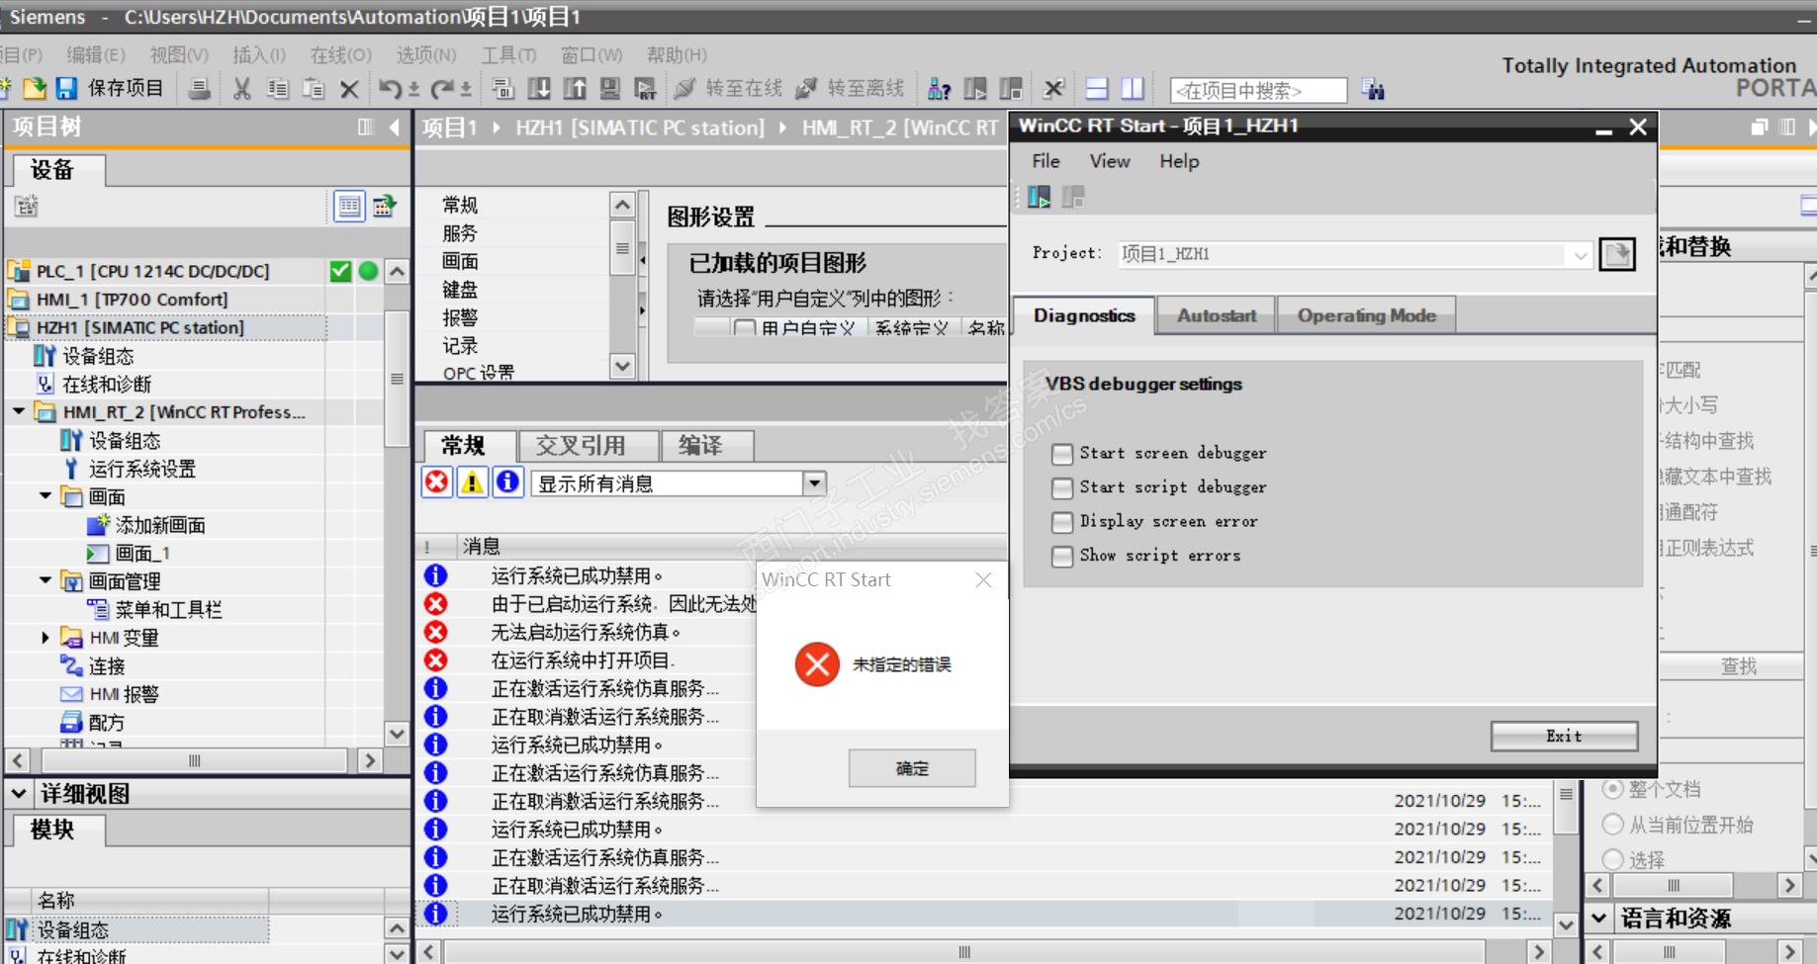
Task: Select 画面_1 in the project tree
Action: click(142, 553)
